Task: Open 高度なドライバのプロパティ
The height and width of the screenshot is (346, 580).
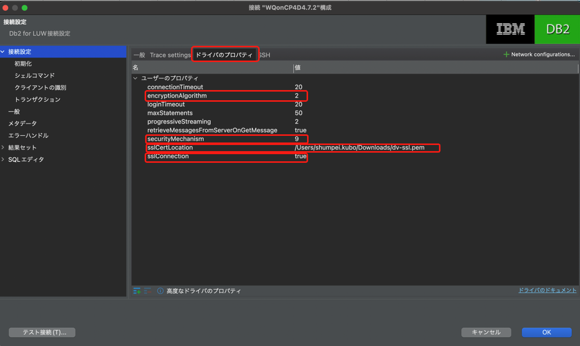Action: 204,291
